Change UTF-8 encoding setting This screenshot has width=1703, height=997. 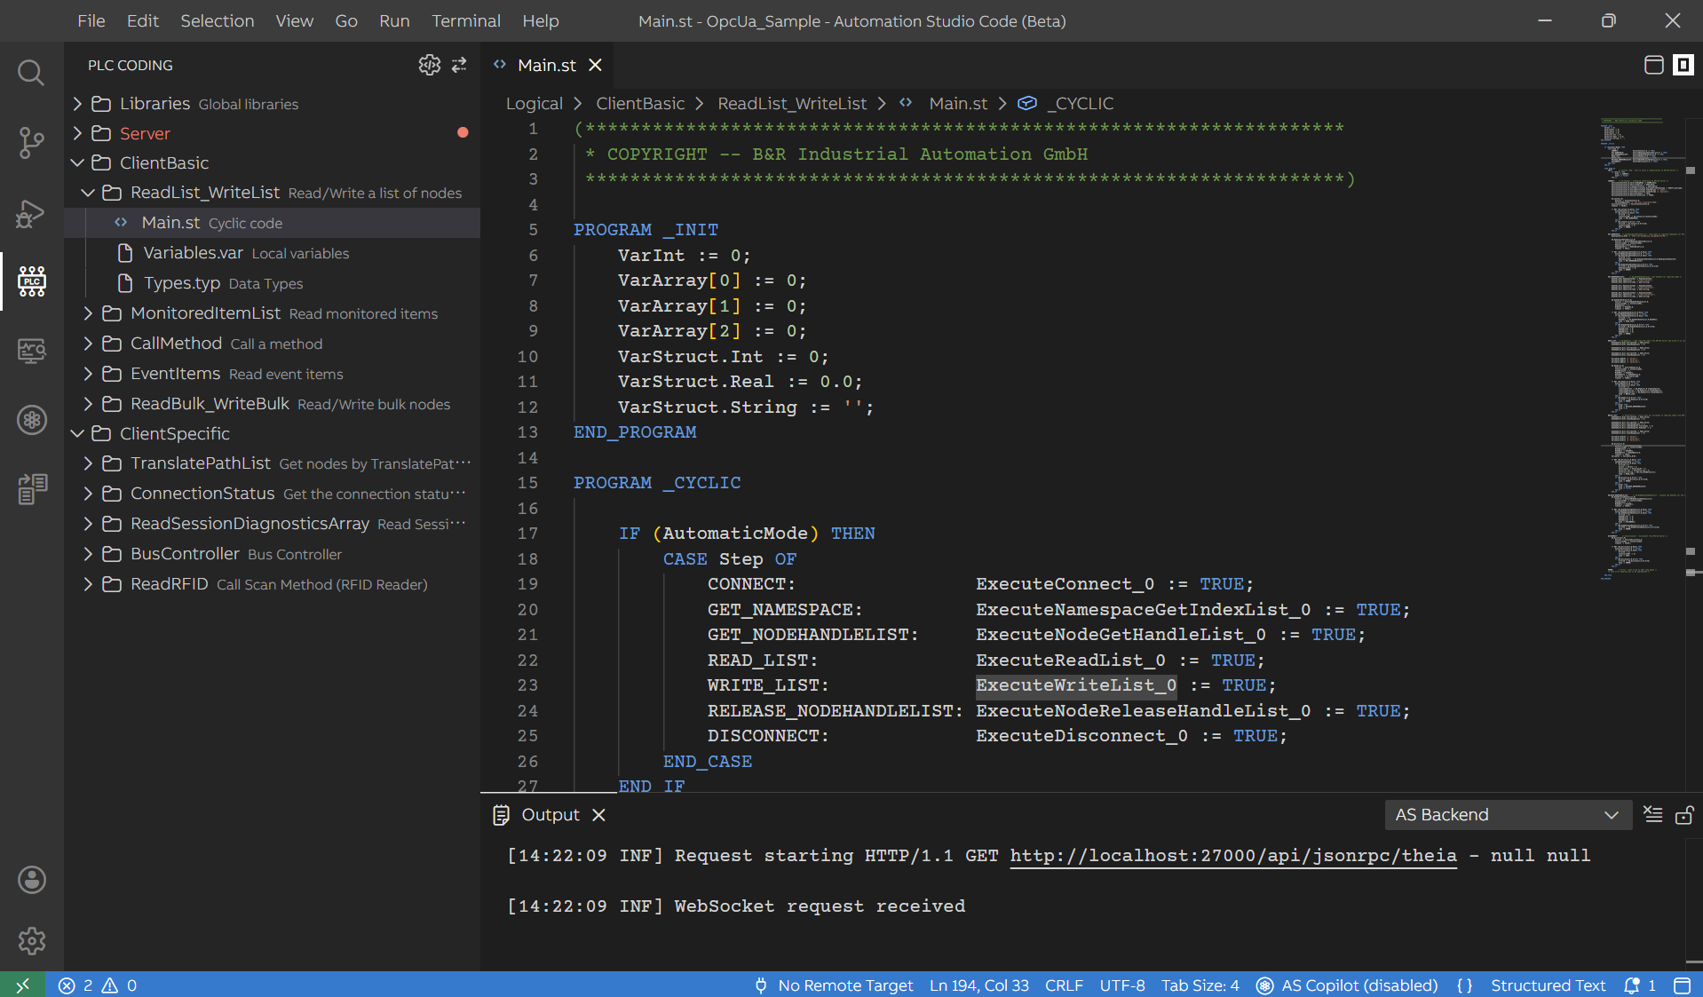1122,985
